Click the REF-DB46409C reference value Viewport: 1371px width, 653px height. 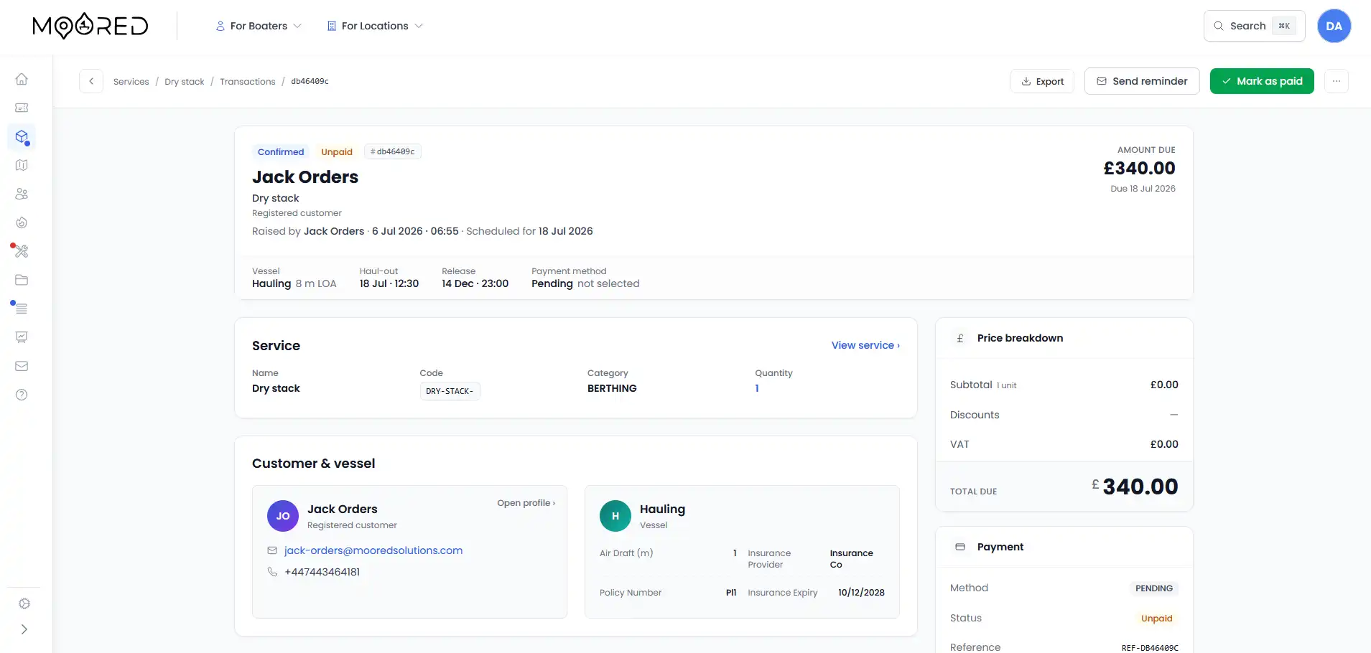tap(1150, 648)
